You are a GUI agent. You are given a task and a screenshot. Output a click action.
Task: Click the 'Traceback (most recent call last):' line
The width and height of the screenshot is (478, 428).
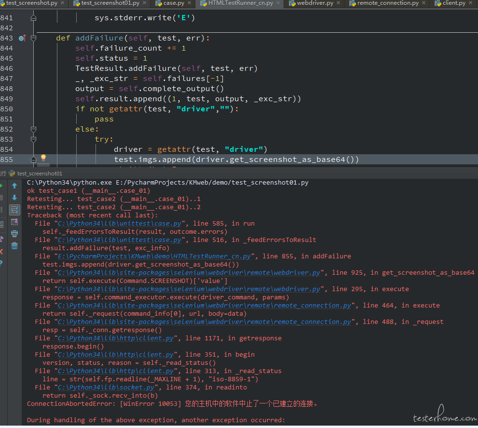click(x=93, y=215)
